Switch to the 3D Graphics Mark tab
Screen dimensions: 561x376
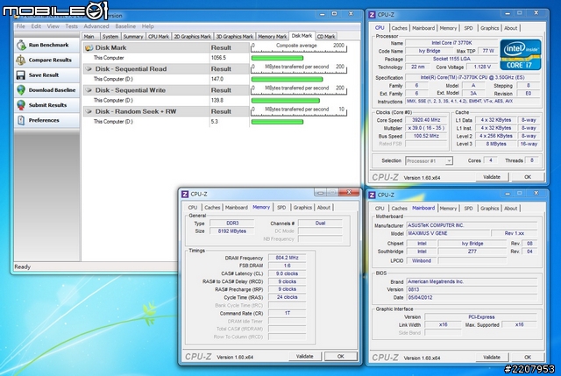point(235,37)
